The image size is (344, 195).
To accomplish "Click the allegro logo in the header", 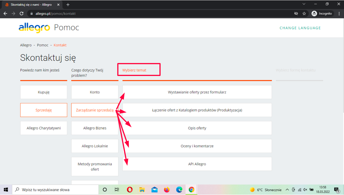I will point(34,28).
